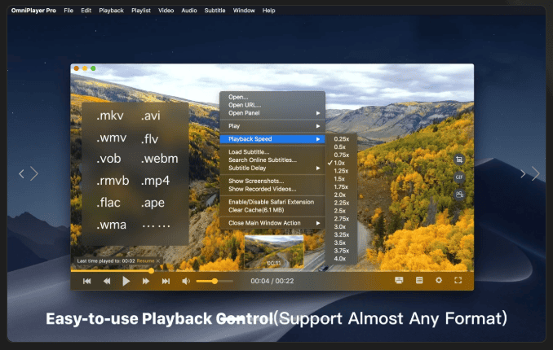Click Enable/Disable Safari Extension
Screen dimensions: 553x350
coord(272,202)
